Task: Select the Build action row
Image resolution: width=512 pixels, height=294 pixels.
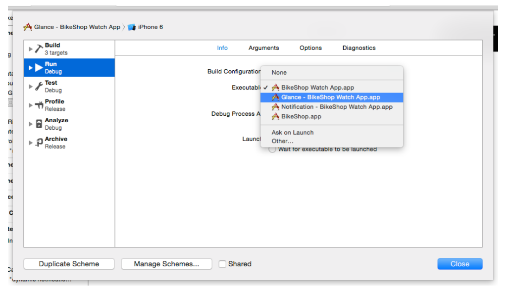Action: (69, 49)
